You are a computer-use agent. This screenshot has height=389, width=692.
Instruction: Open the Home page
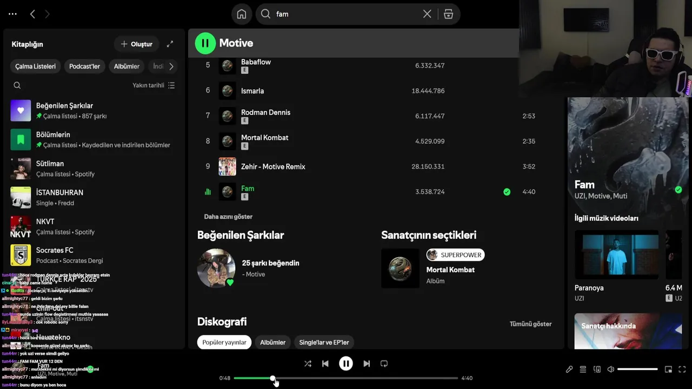tap(242, 14)
